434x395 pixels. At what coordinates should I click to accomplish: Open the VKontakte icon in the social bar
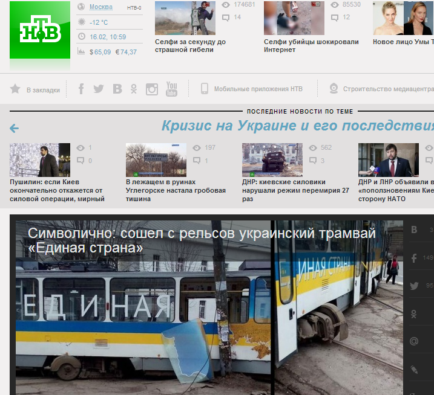117,89
